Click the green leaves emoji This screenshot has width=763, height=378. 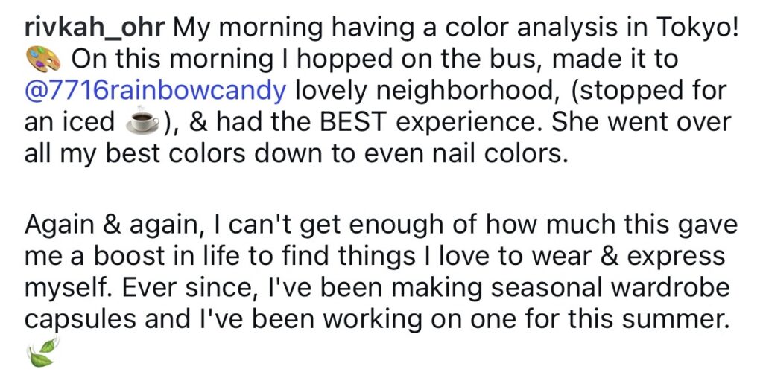tap(42, 351)
